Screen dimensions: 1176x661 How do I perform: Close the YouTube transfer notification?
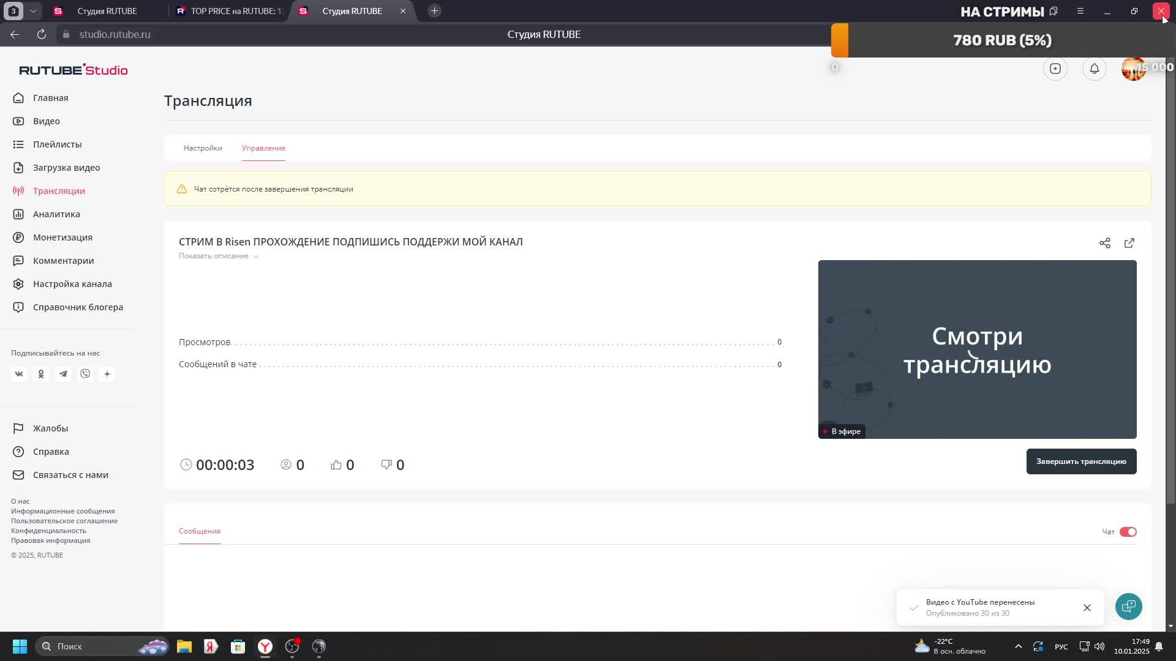click(x=1087, y=608)
